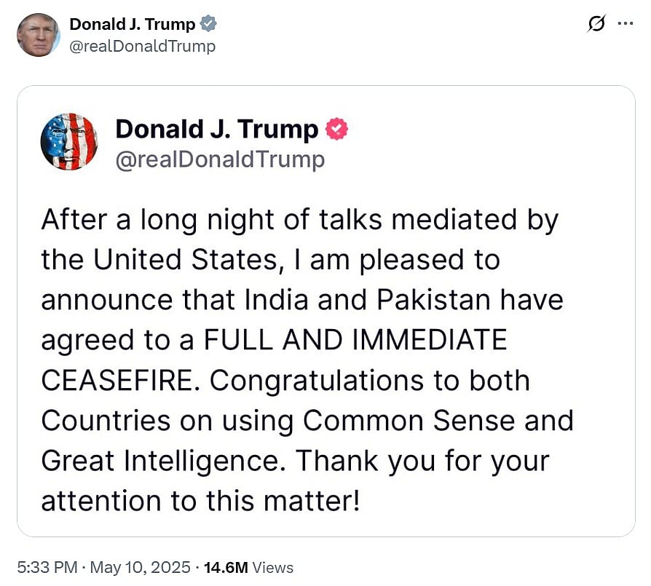This screenshot has height=586, width=651.
Task: Open the top profile photo avatar
Action: (x=39, y=35)
